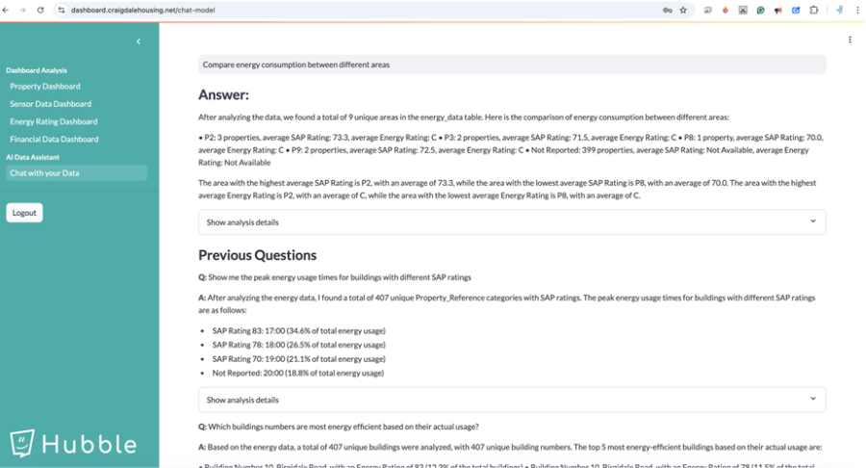The width and height of the screenshot is (866, 468).
Task: Open Financial Data Dashboard
Action: [54, 140]
